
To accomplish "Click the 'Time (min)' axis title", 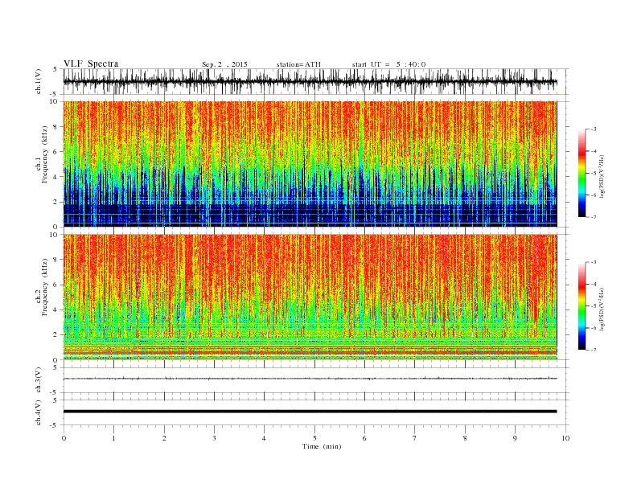I will click(x=322, y=446).
